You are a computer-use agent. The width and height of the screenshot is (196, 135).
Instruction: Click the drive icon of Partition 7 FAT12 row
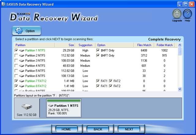pyautogui.click(x=22, y=81)
